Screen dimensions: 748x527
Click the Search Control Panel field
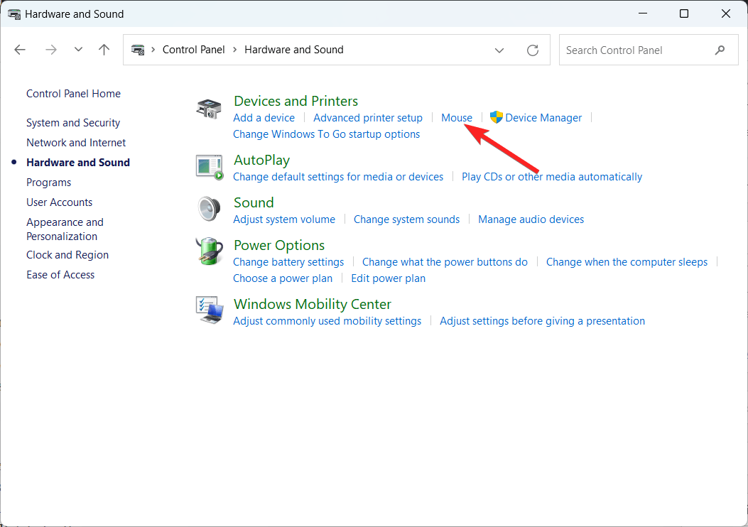[x=649, y=50]
